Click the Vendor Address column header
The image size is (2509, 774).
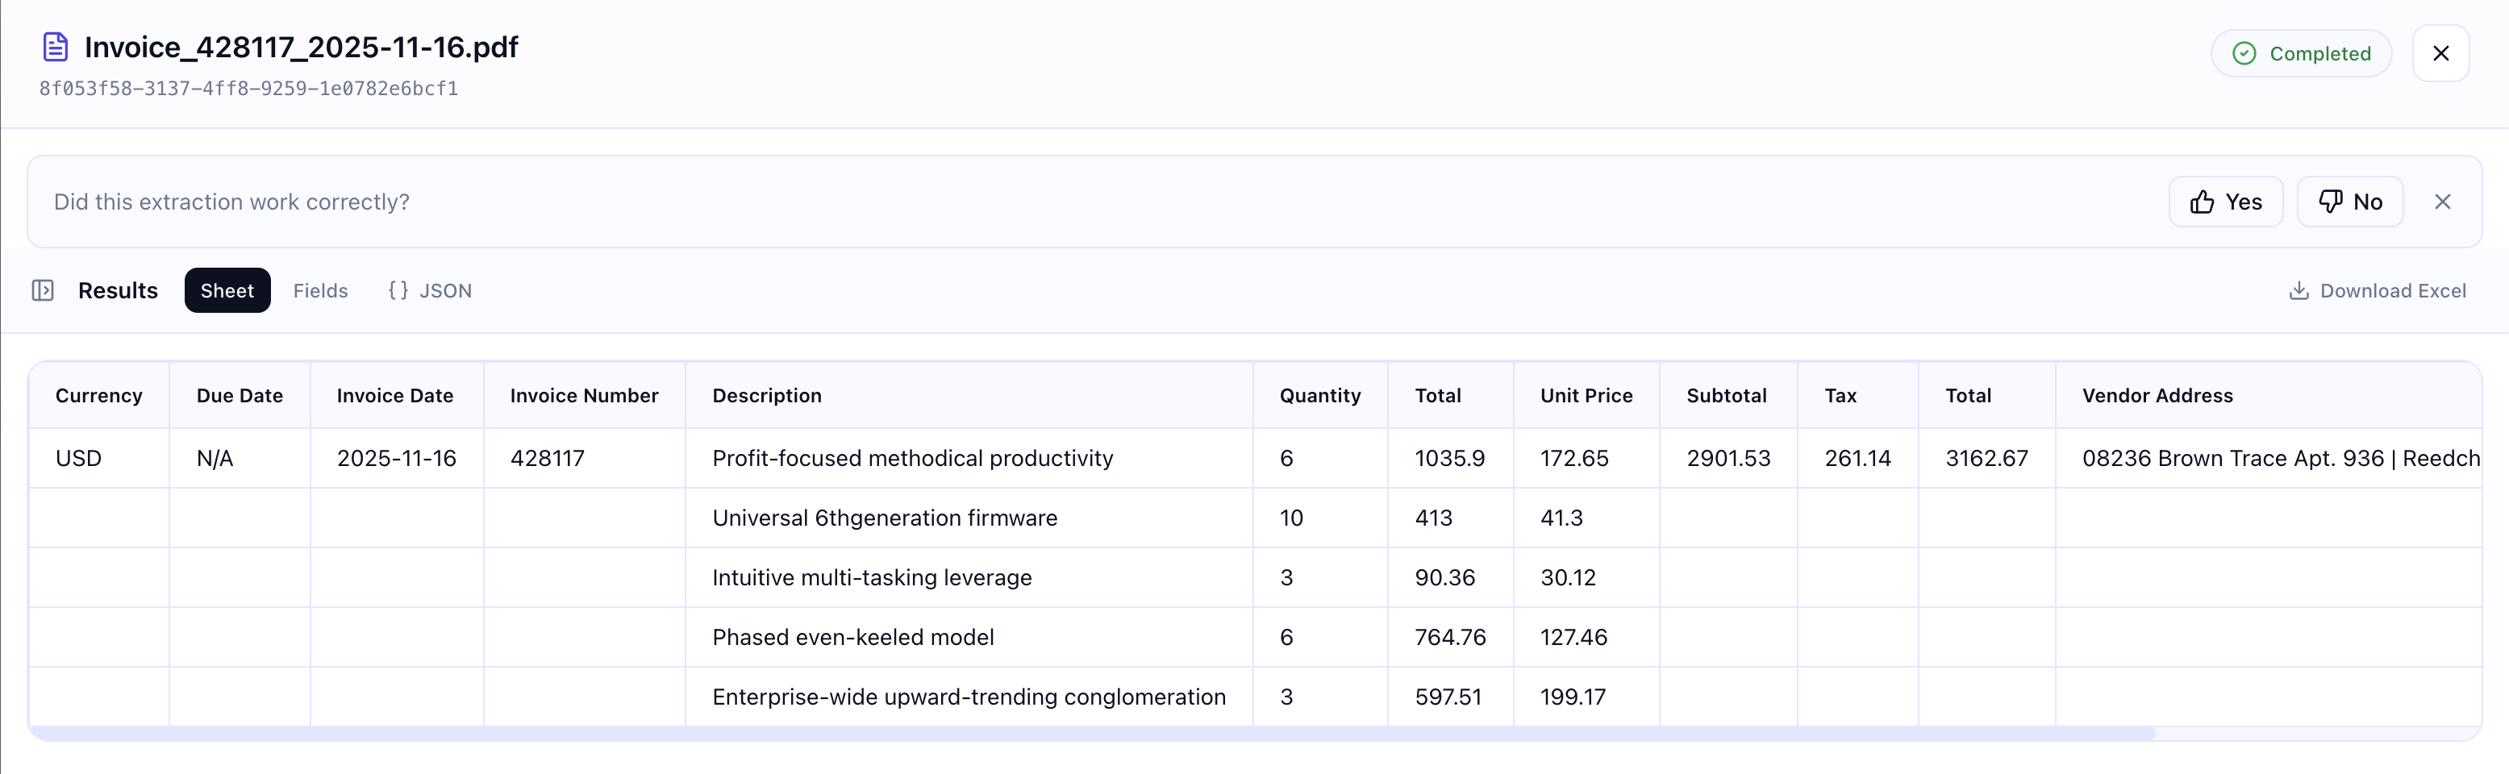click(x=2267, y=395)
